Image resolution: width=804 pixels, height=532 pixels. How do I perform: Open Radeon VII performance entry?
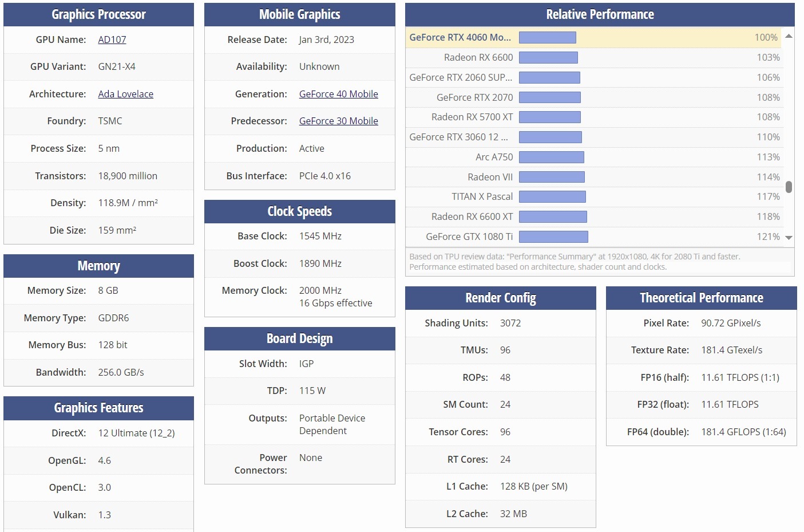click(x=490, y=177)
